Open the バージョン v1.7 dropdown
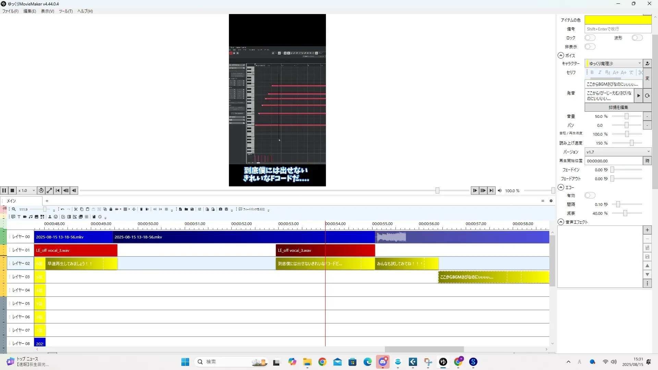 click(618, 152)
